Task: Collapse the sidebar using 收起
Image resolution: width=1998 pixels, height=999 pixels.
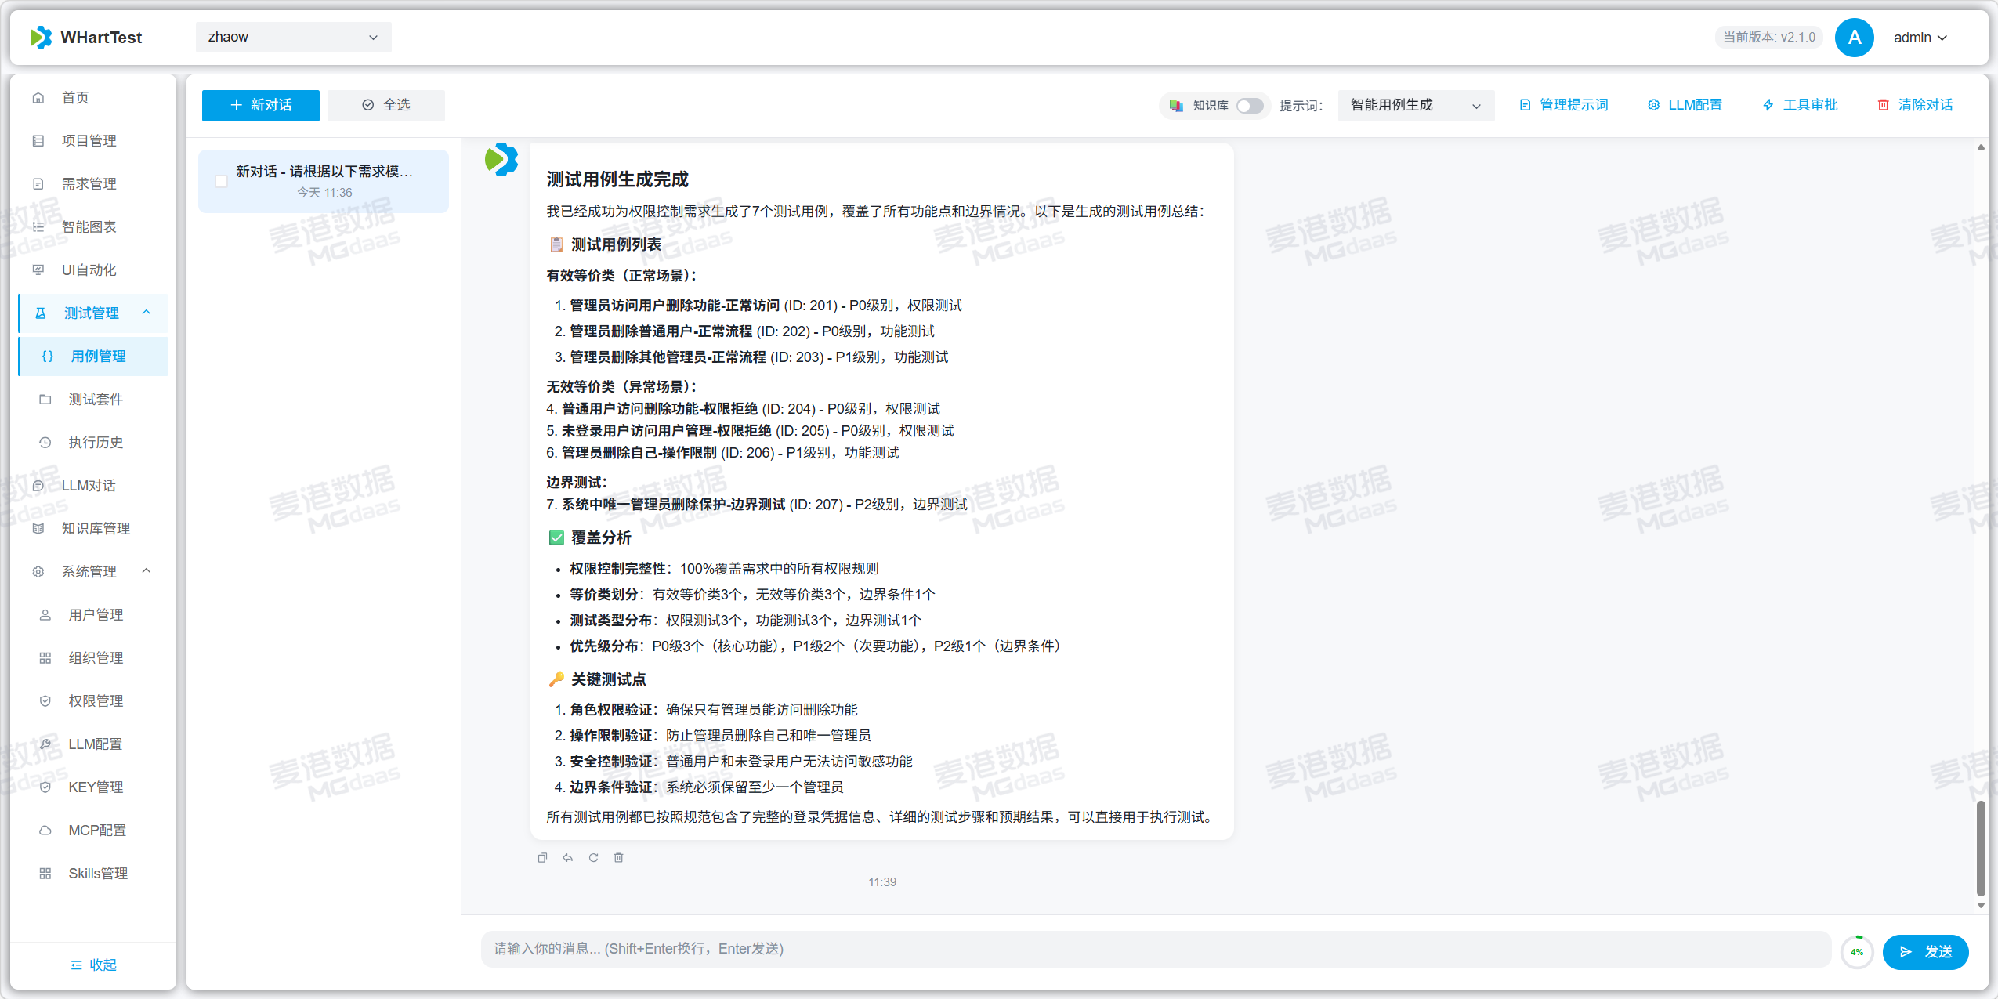Action: pos(92,965)
